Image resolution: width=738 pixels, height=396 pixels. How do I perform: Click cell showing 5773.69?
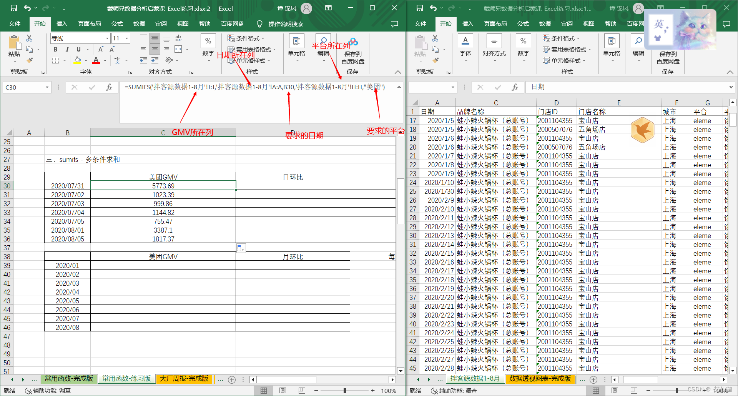click(x=163, y=186)
